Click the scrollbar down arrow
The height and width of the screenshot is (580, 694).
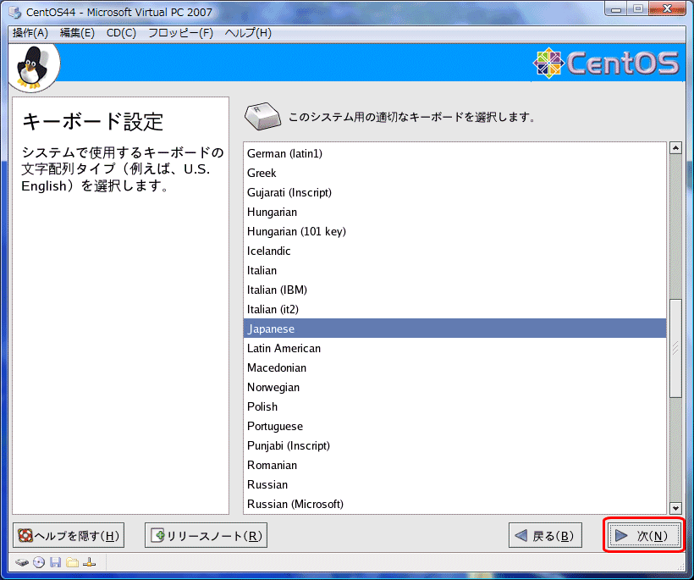pos(675,508)
